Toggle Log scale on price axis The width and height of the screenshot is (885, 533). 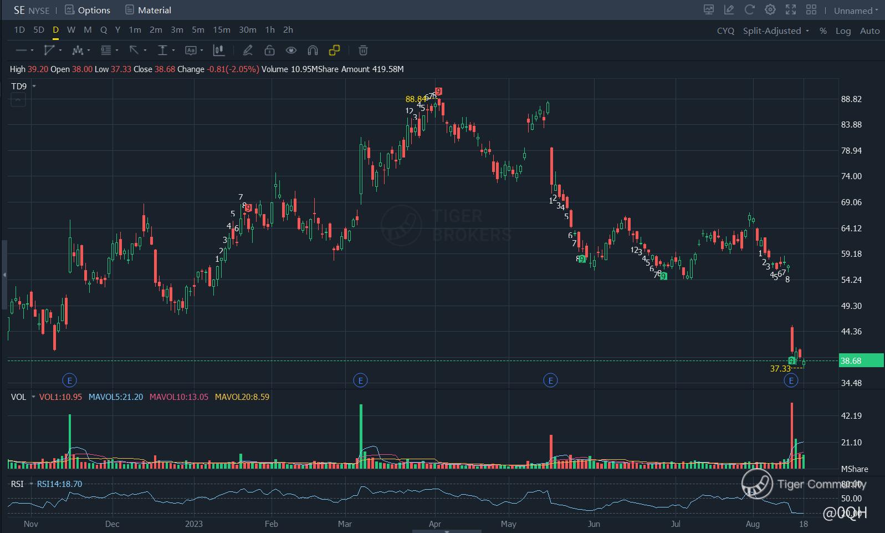843,31
